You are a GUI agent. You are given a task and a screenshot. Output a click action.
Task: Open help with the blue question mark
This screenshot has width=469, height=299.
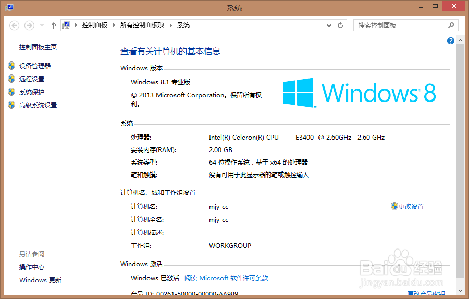click(450, 41)
